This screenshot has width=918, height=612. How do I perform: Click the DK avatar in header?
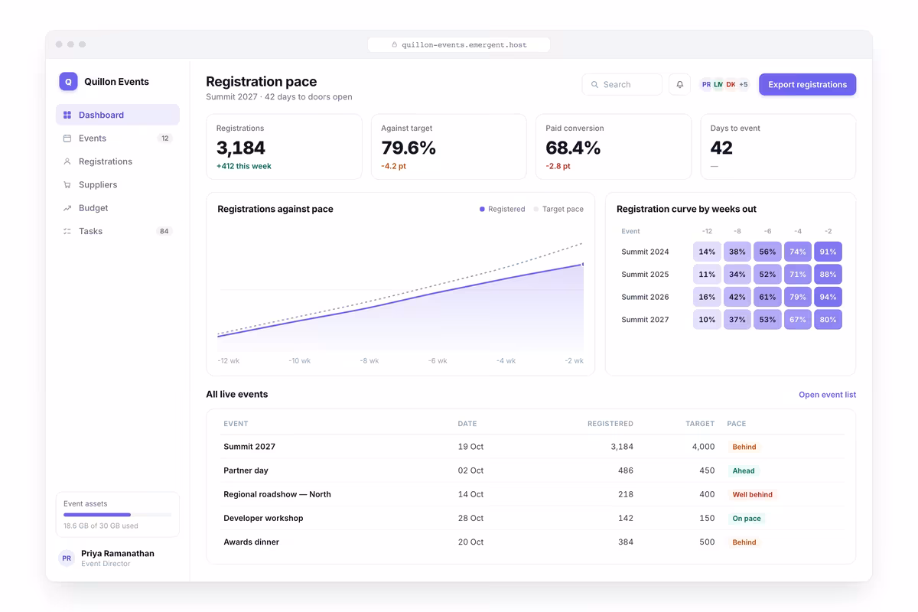point(731,85)
